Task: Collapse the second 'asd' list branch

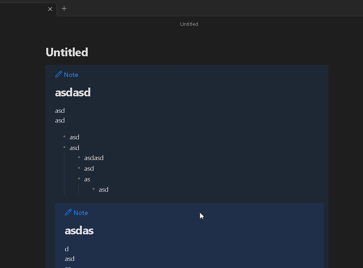Action: [64, 147]
